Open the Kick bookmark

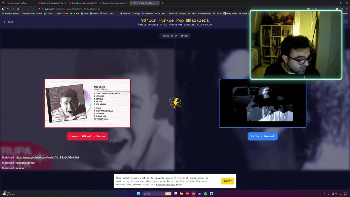coord(76,13)
